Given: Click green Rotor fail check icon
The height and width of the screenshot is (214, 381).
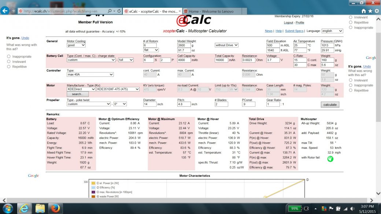Looking at the screenshot, I should (x=330, y=159).
